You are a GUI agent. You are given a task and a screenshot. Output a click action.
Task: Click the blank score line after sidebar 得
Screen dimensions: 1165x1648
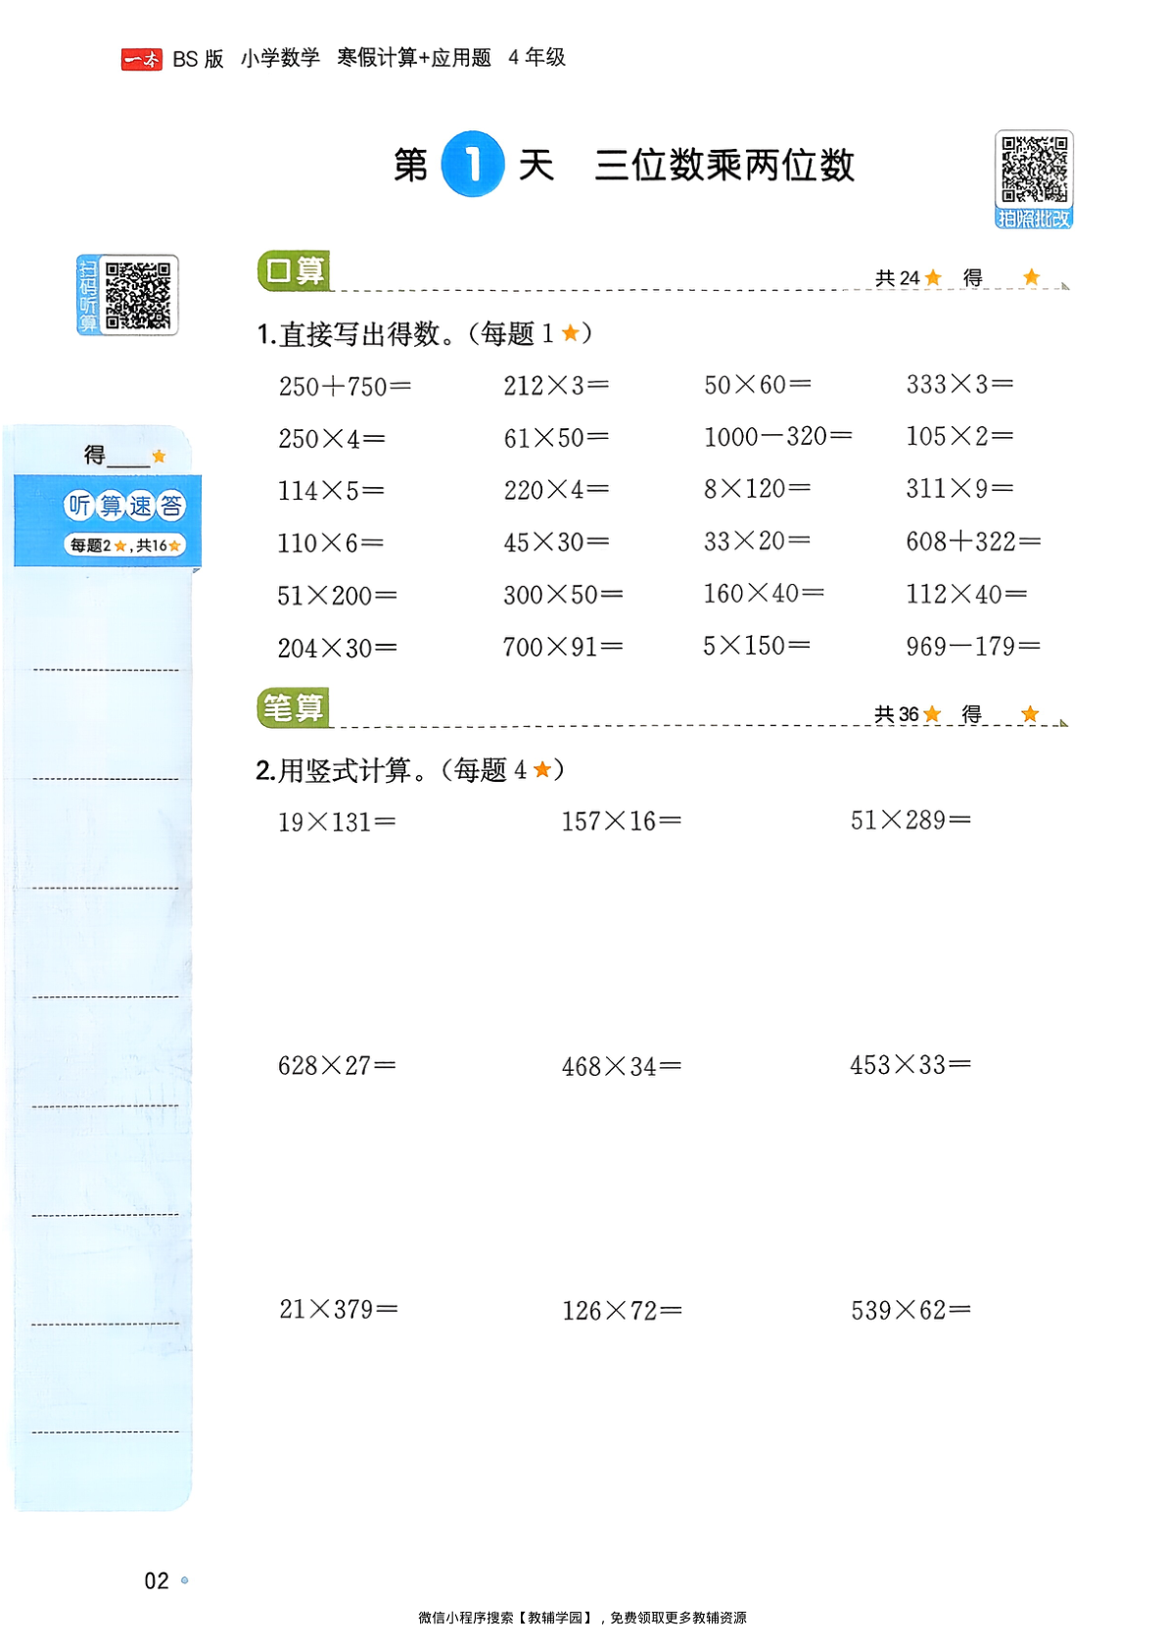click(x=128, y=464)
